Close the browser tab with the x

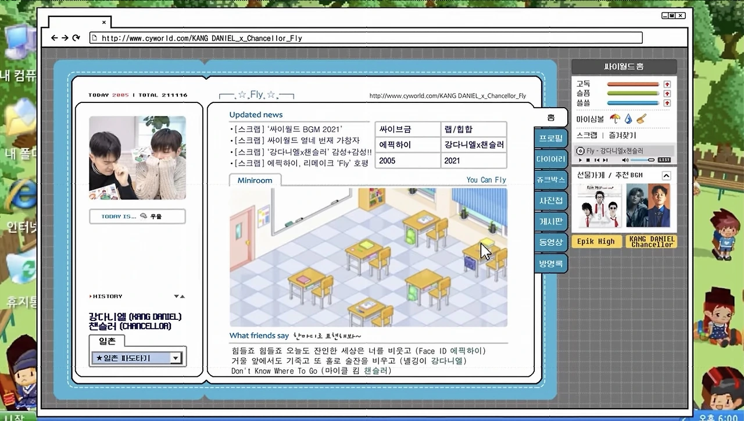pyautogui.click(x=104, y=23)
